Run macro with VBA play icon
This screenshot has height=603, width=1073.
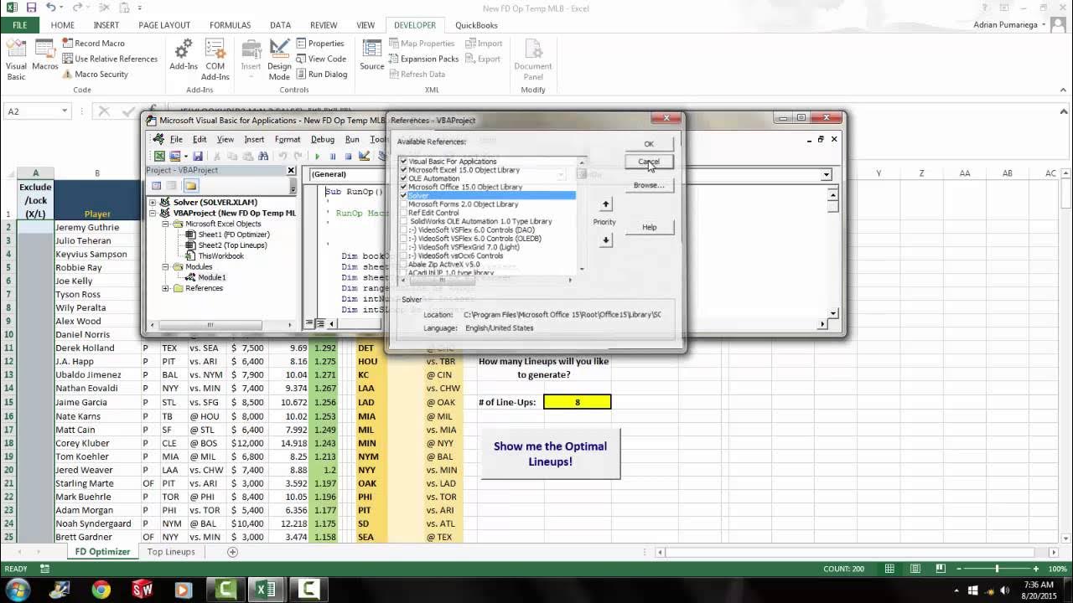click(x=317, y=157)
